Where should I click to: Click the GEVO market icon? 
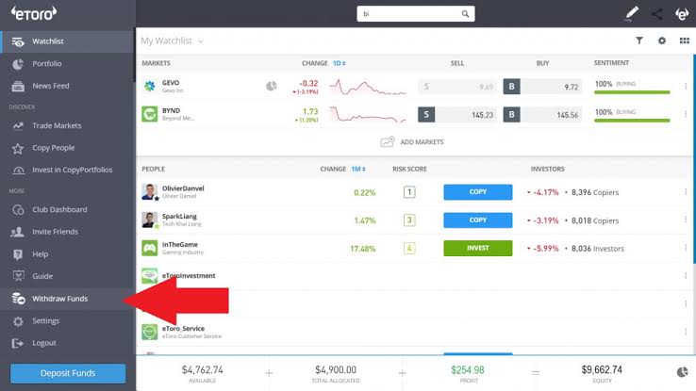point(150,86)
